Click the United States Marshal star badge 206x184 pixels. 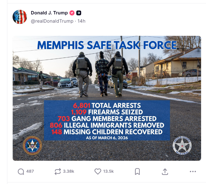pyautogui.click(x=182, y=145)
